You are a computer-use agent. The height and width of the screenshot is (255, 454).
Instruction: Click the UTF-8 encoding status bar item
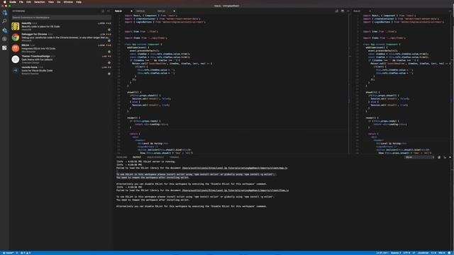click(x=406, y=253)
